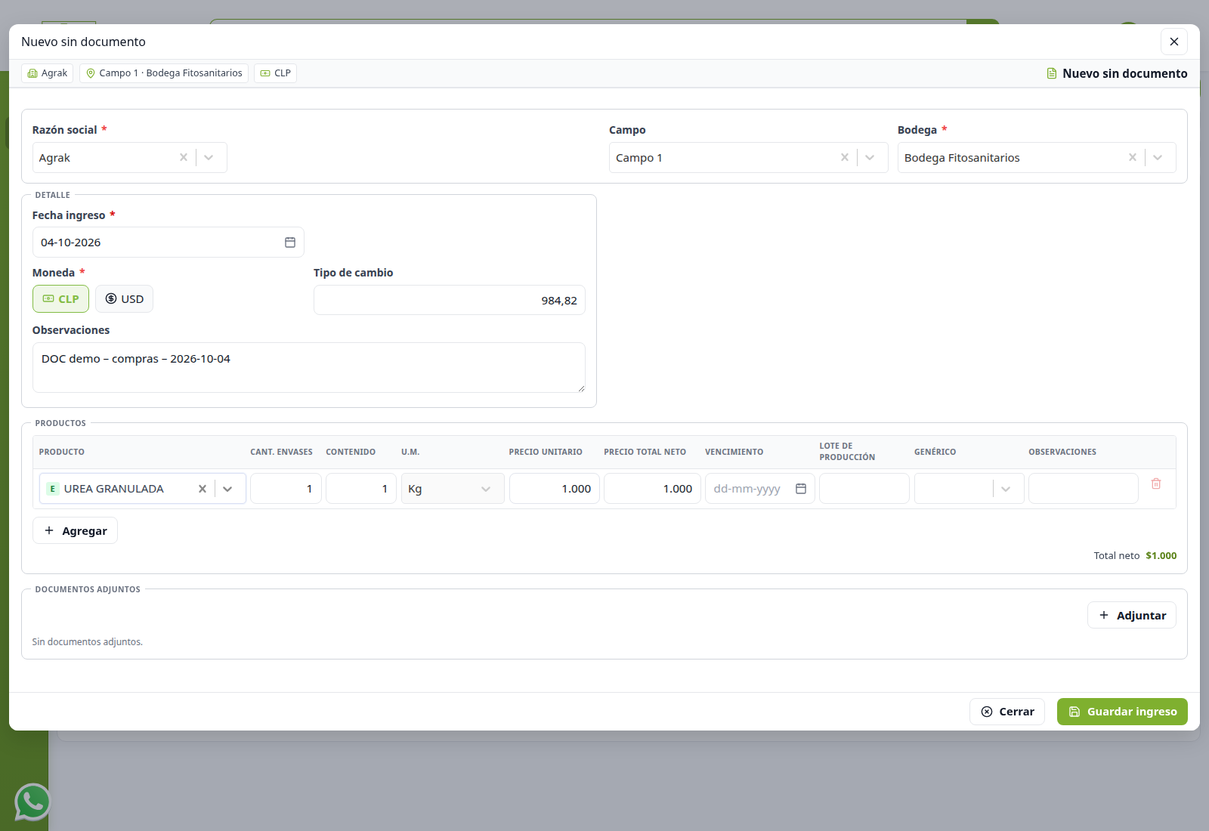Click the Cant. Envases input
The width and height of the screenshot is (1209, 831).
286,489
